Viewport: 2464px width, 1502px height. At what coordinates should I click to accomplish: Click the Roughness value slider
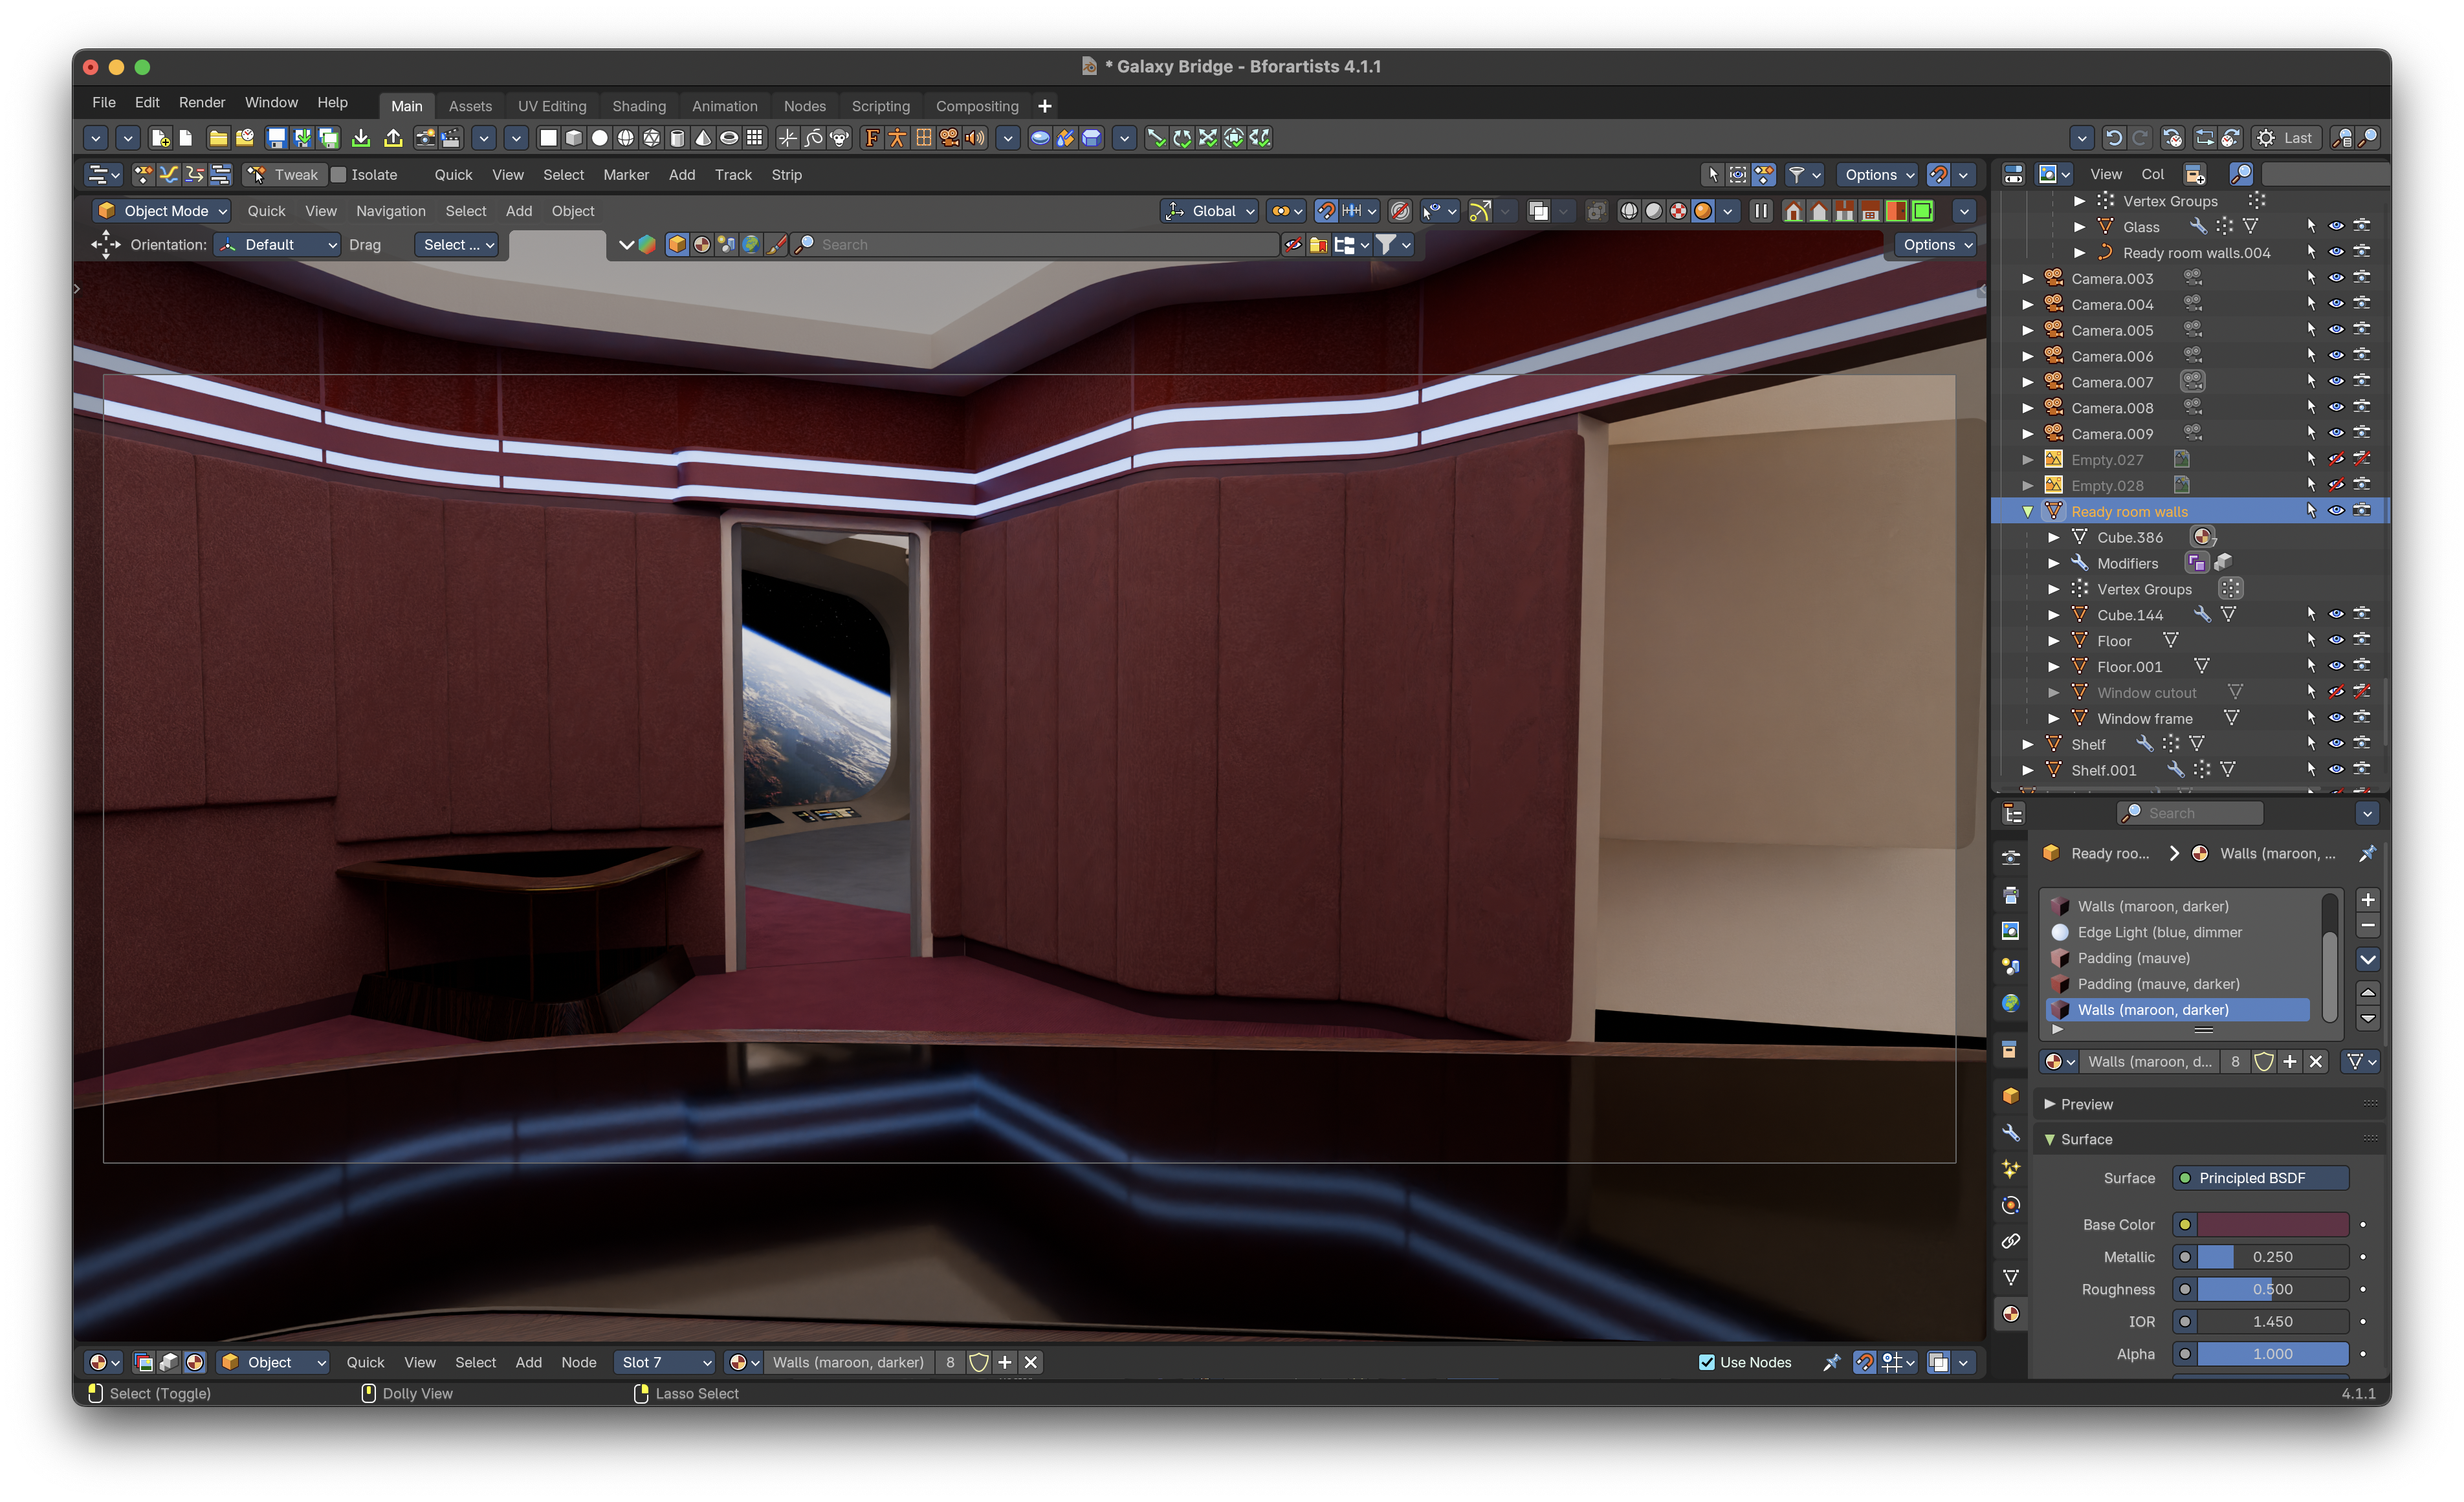(2272, 1289)
